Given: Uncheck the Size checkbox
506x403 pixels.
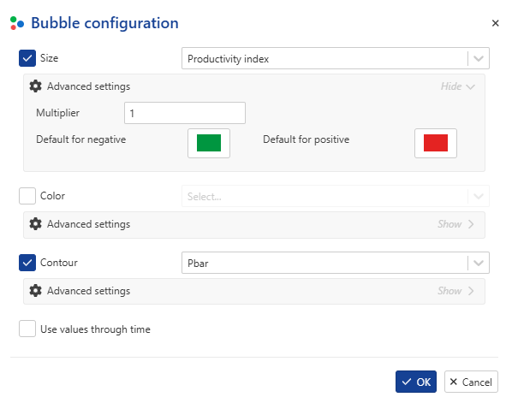Looking at the screenshot, I should coord(27,58).
